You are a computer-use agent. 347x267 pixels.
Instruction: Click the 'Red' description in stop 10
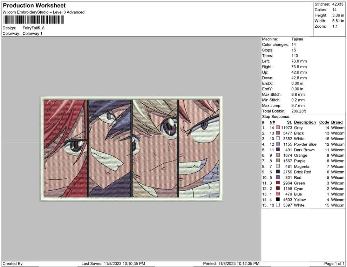click(298, 177)
